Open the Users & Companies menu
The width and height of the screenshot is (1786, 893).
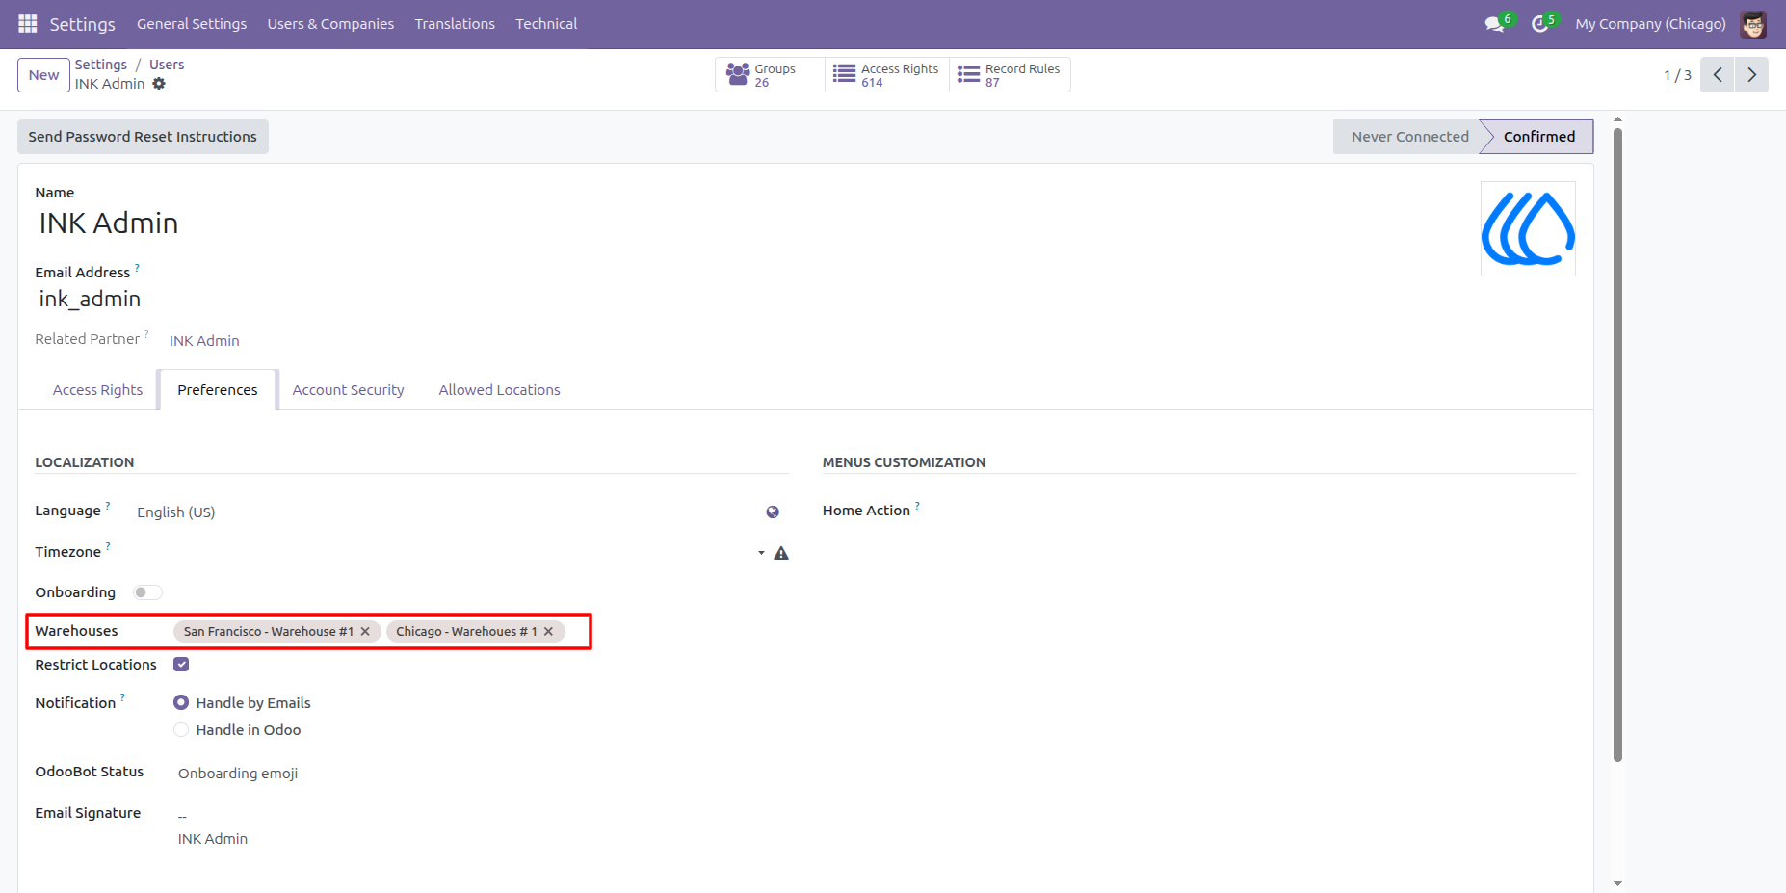click(330, 24)
